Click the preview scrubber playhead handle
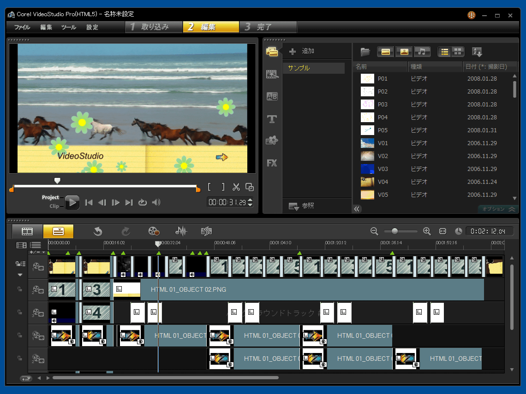 tap(57, 181)
